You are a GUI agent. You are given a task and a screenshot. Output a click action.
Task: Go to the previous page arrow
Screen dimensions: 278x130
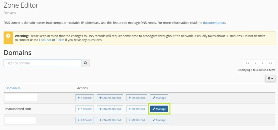255,63
